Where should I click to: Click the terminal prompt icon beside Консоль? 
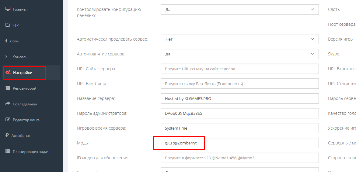point(8,57)
